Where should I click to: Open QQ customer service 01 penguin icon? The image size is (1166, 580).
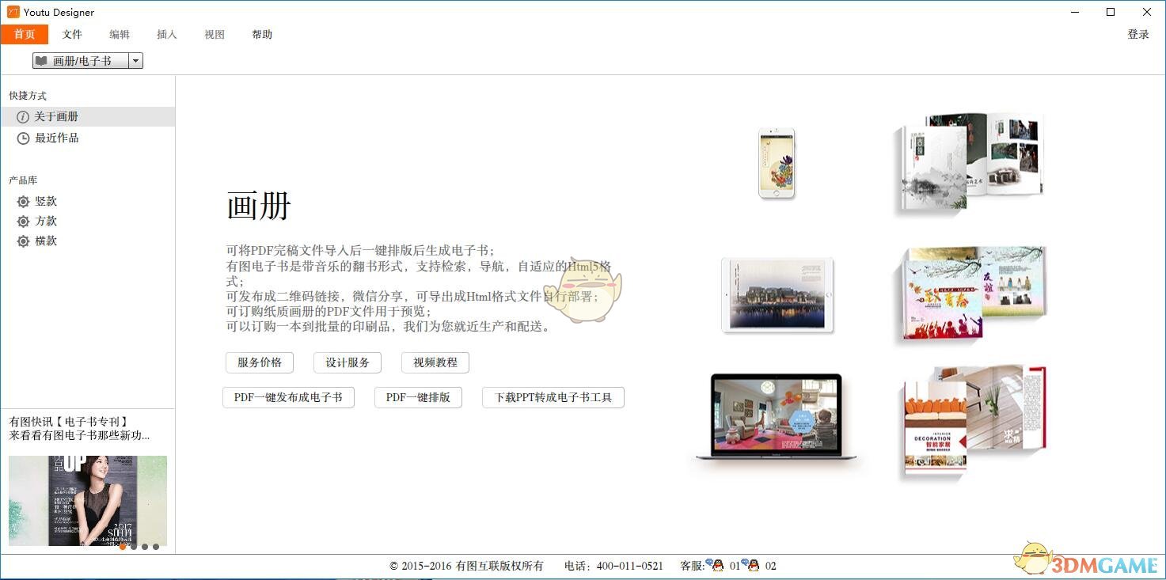[x=717, y=566]
